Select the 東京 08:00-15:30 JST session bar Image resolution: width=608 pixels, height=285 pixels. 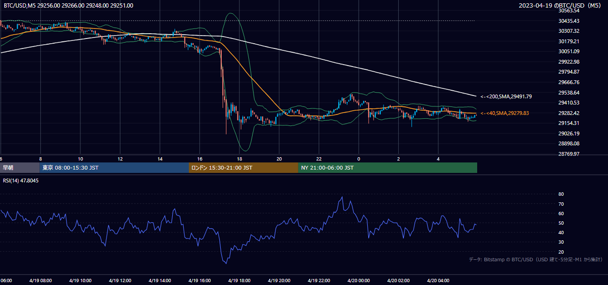click(114, 168)
